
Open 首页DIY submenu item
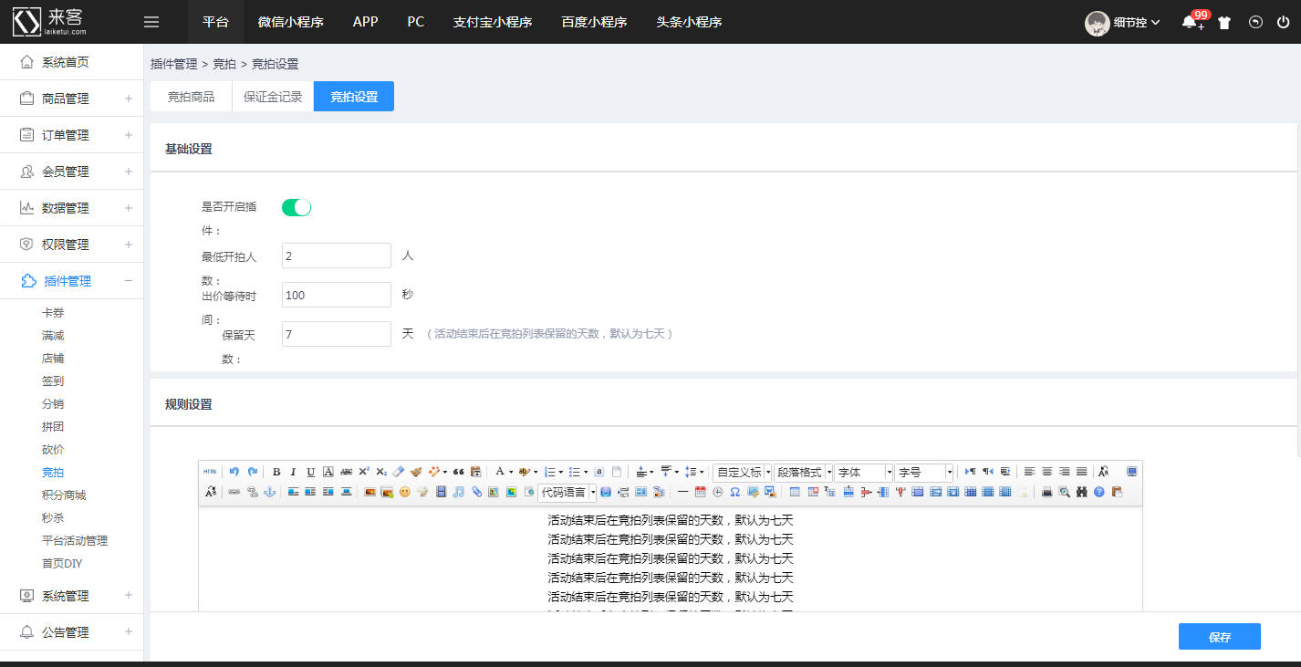click(62, 564)
